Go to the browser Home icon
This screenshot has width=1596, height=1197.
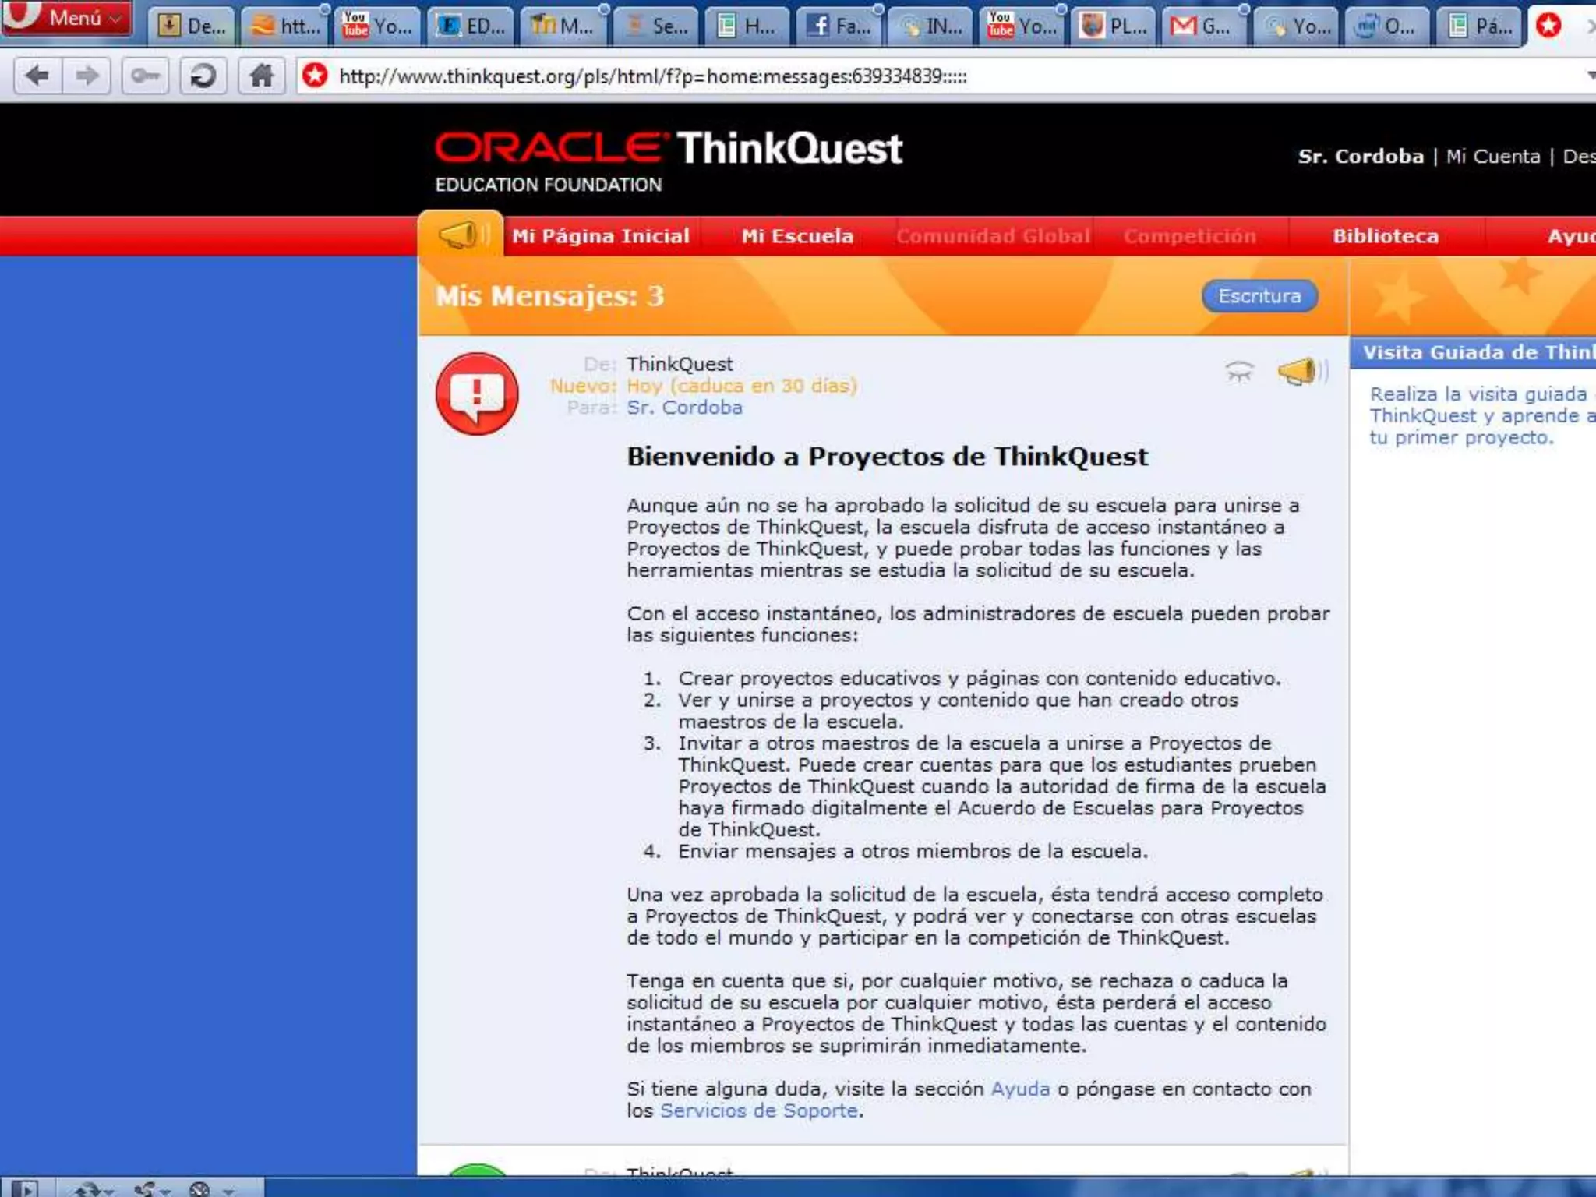(x=261, y=76)
